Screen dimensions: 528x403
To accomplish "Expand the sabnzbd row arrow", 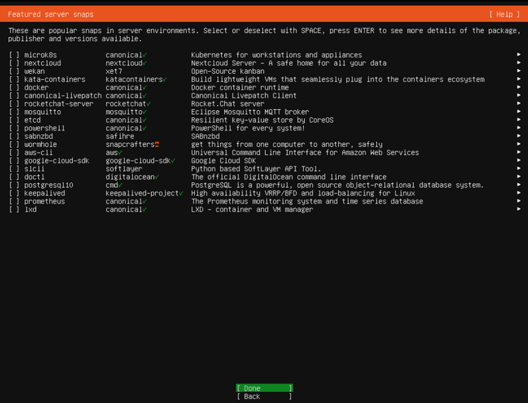I will point(519,136).
